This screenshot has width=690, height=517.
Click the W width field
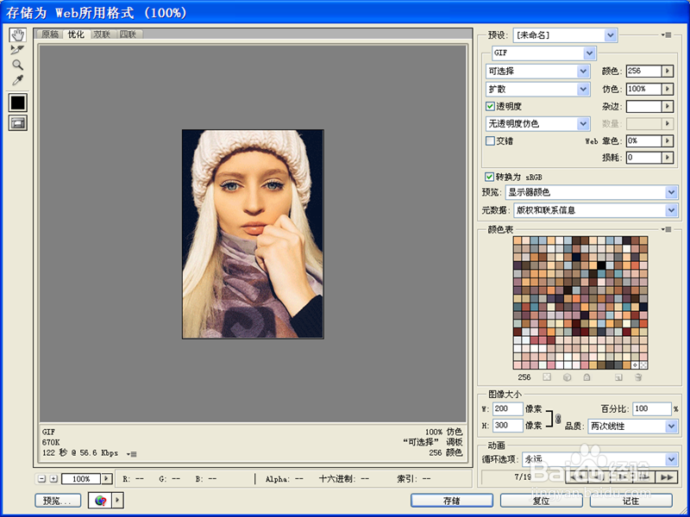[508, 408]
